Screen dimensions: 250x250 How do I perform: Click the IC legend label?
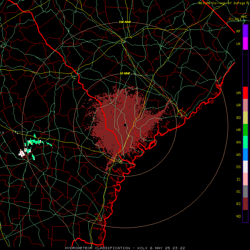(x=238, y=179)
